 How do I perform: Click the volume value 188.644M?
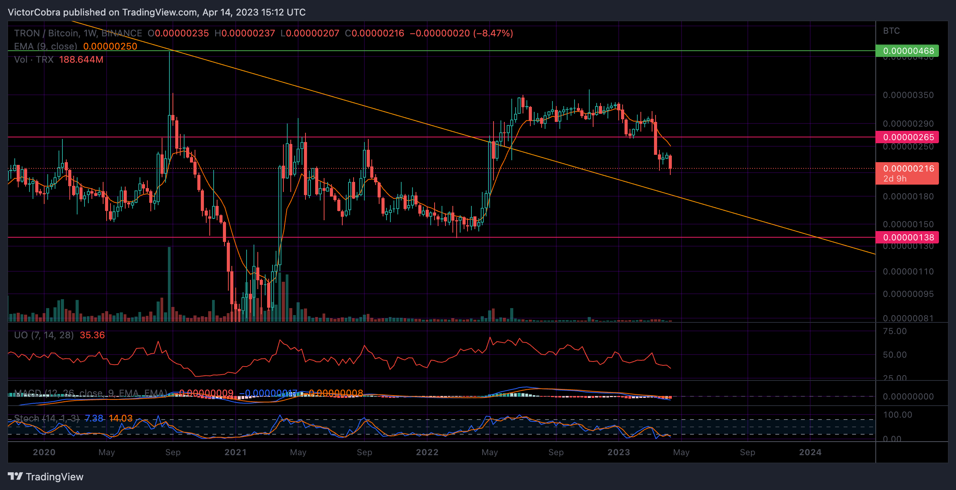(81, 60)
